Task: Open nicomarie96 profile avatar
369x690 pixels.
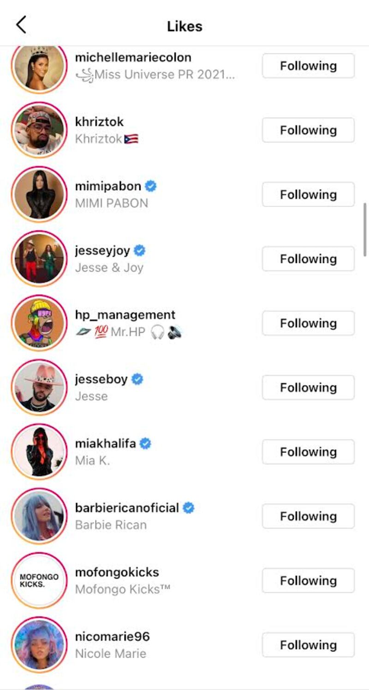Action: point(39,645)
